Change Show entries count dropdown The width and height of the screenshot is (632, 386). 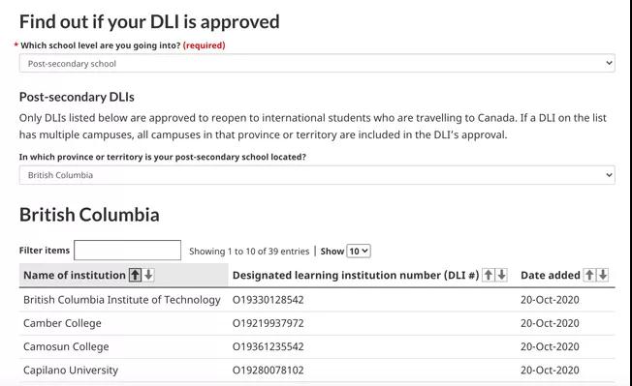point(359,251)
